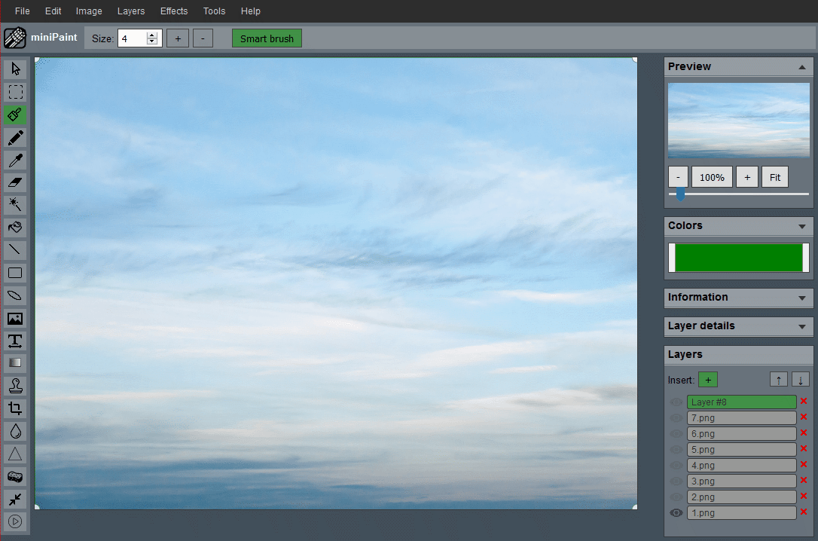818x541 pixels.
Task: Activate the Eraser tool
Action: pos(15,182)
